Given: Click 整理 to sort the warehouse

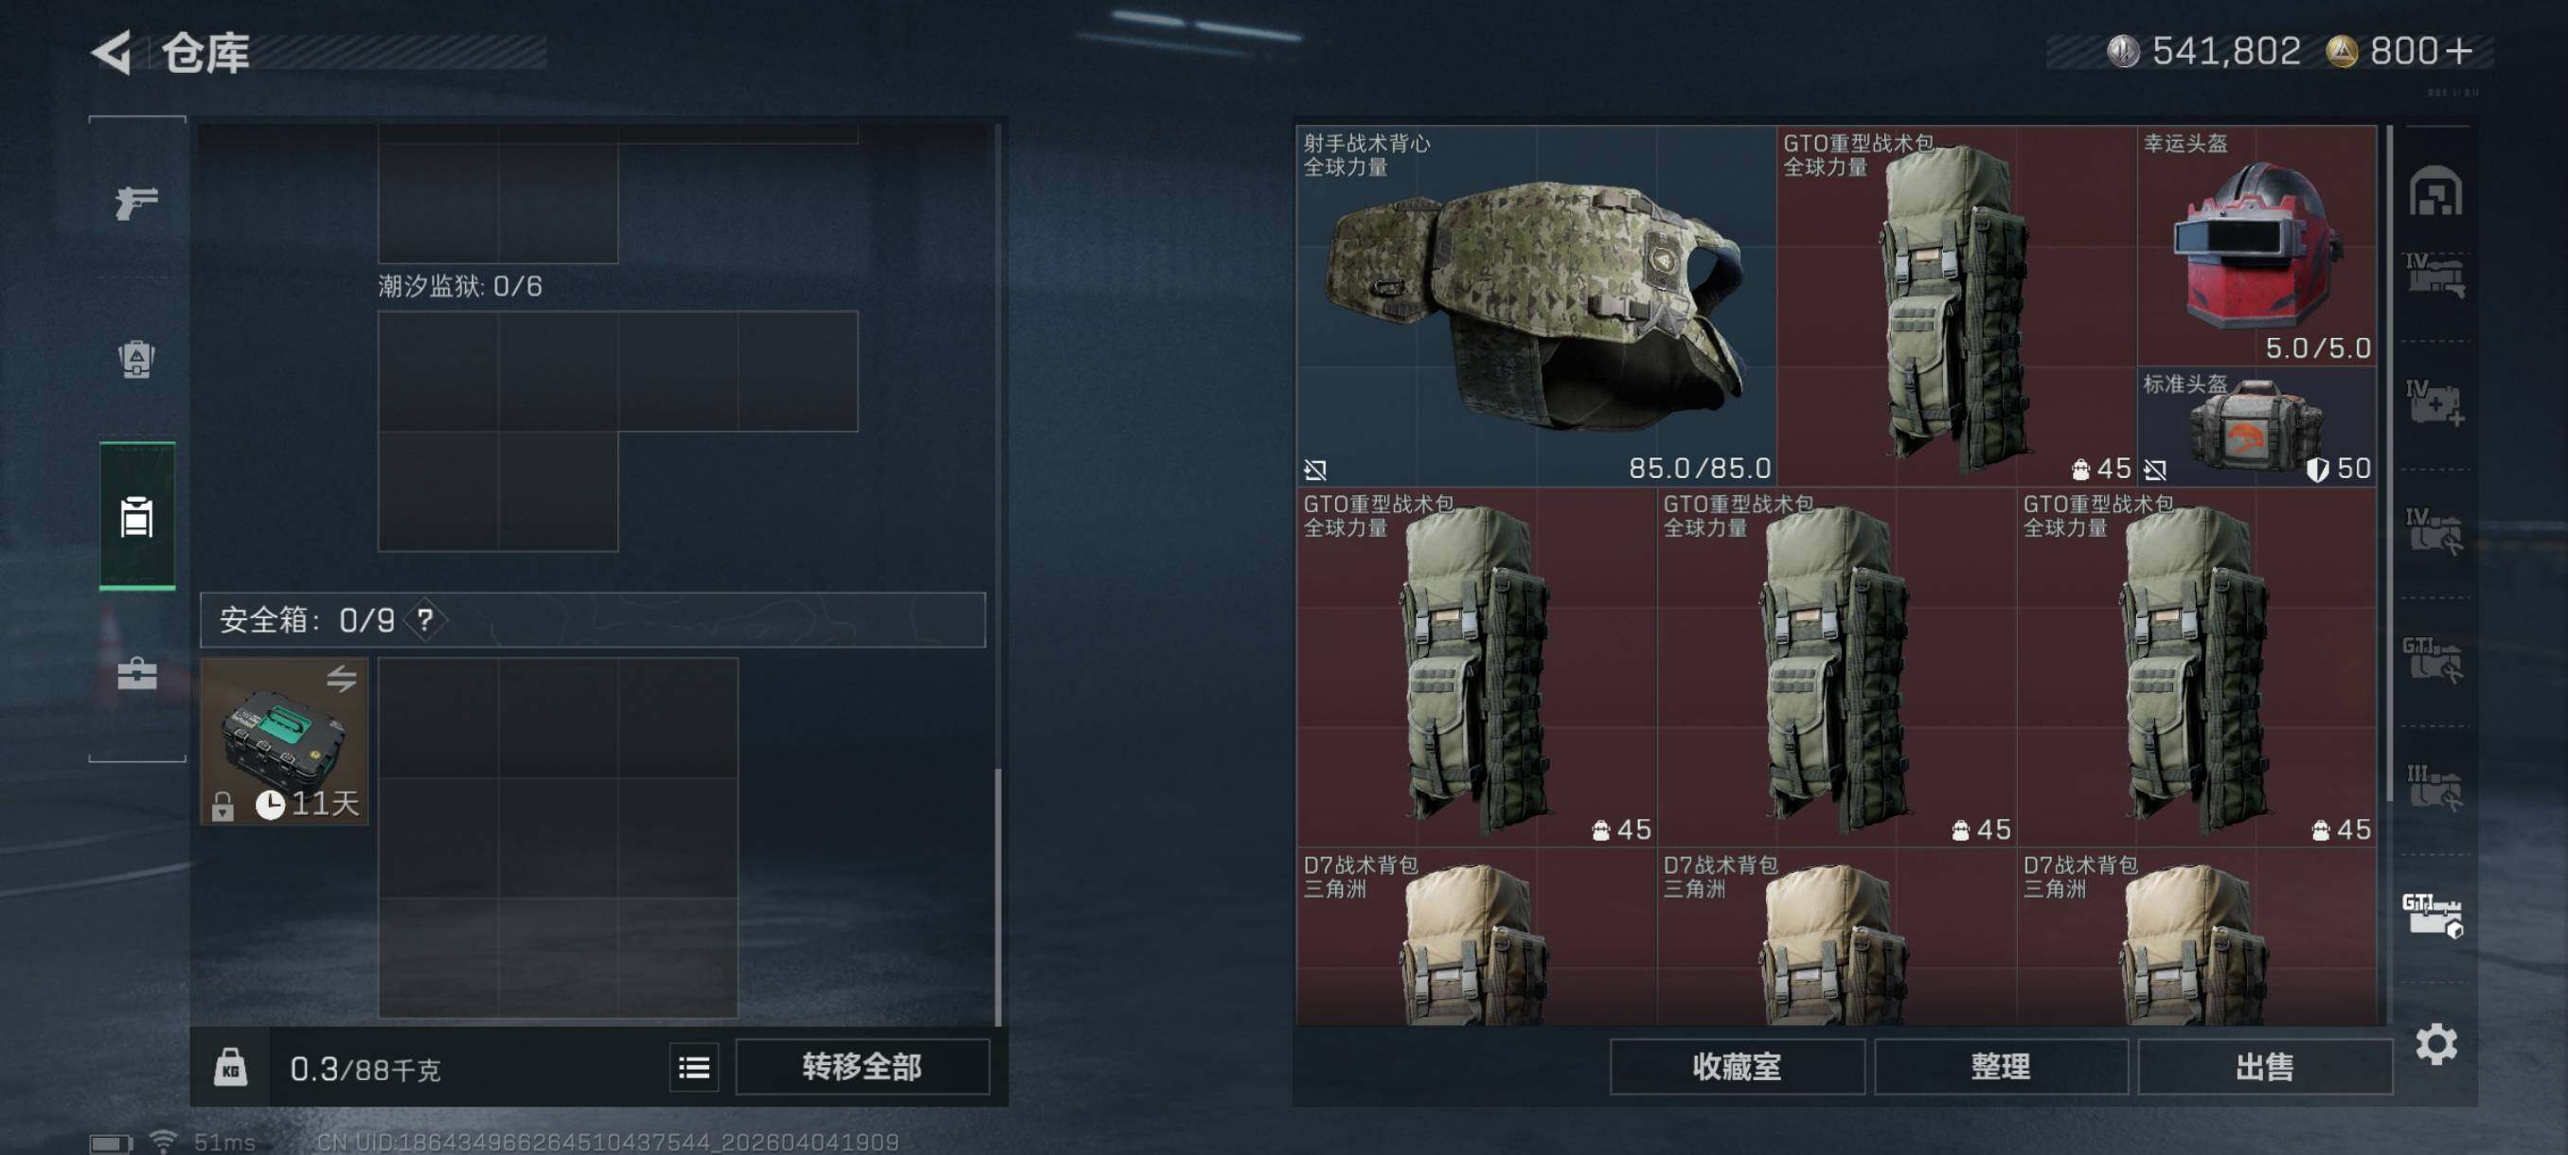Looking at the screenshot, I should (x=2001, y=1067).
